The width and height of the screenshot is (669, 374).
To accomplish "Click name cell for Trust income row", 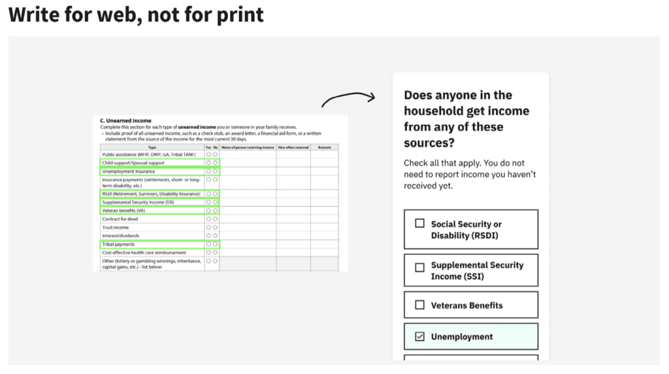I will coord(248,228).
